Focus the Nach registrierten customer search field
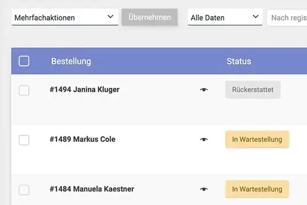Image resolution: width=307 pixels, height=205 pixels. [x=287, y=18]
